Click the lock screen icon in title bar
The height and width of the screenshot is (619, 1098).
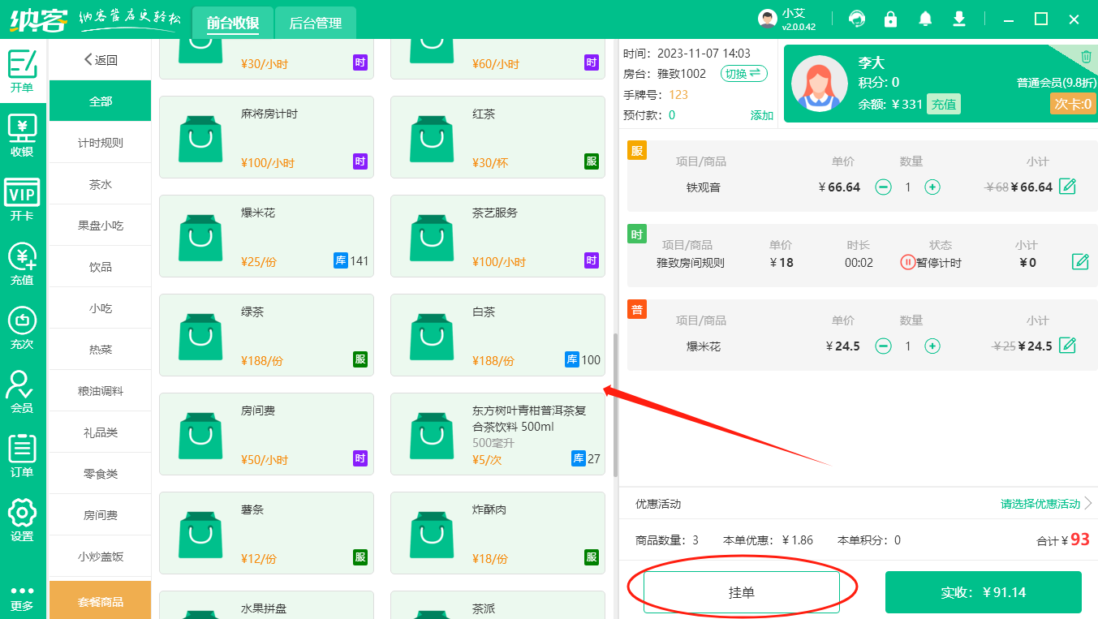890,18
